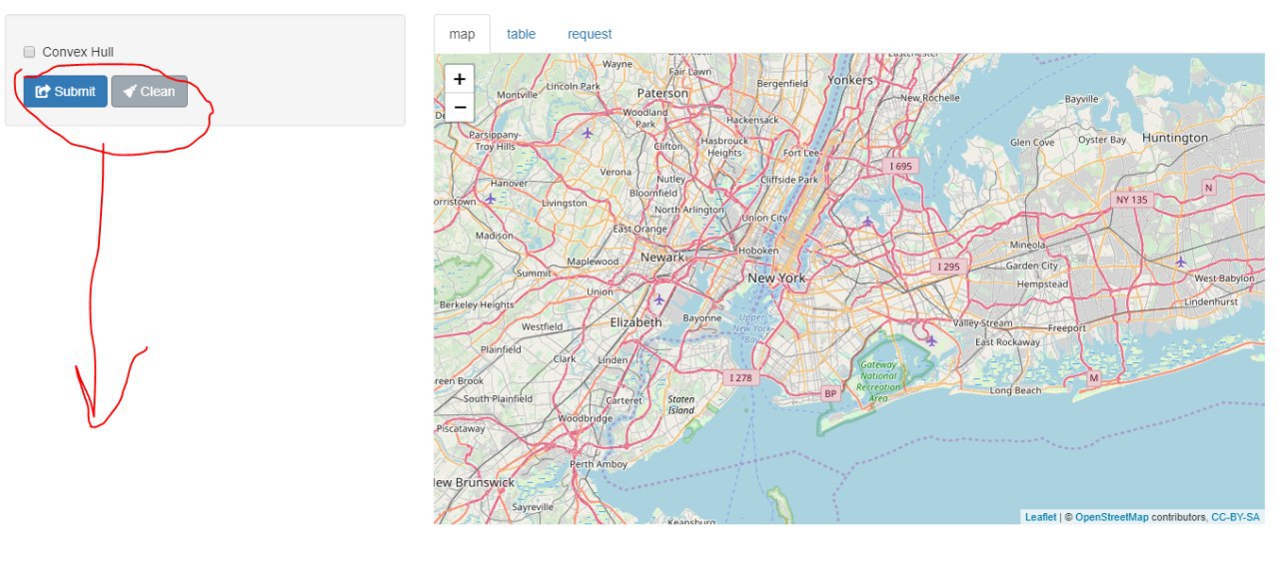Click the New Rochelle label
The height and width of the screenshot is (579, 1279).
click(x=929, y=98)
